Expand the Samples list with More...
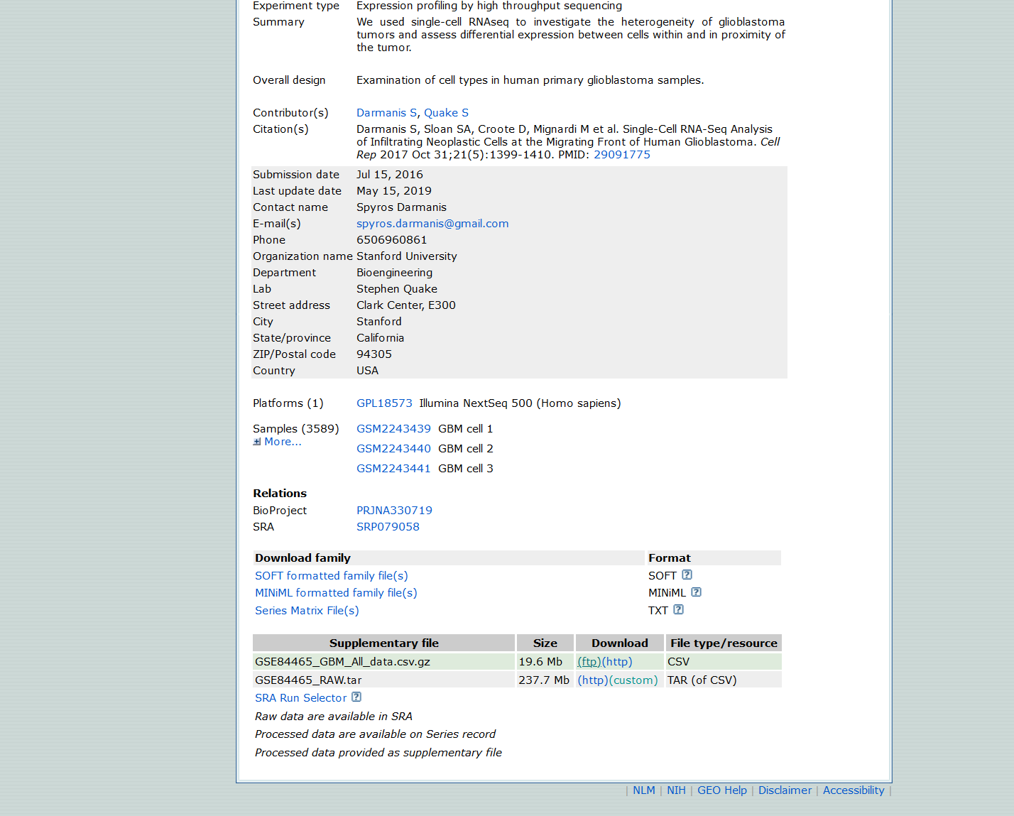The width and height of the screenshot is (1014, 816). [x=282, y=442]
